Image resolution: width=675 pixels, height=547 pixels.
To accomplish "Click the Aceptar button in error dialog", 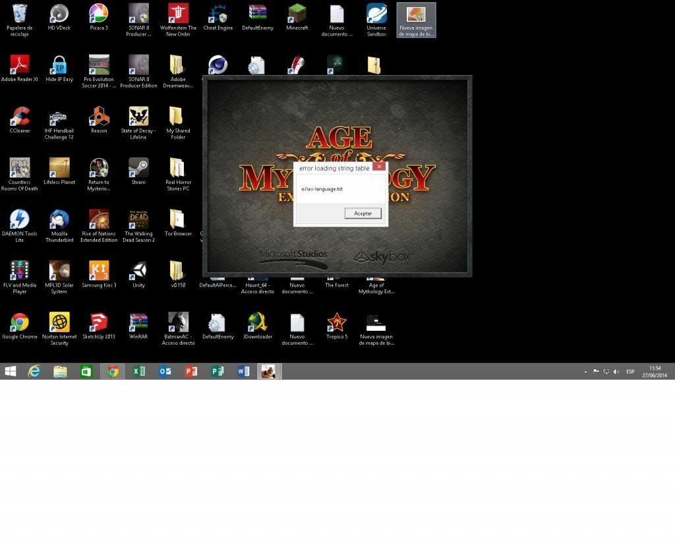I will tap(363, 214).
